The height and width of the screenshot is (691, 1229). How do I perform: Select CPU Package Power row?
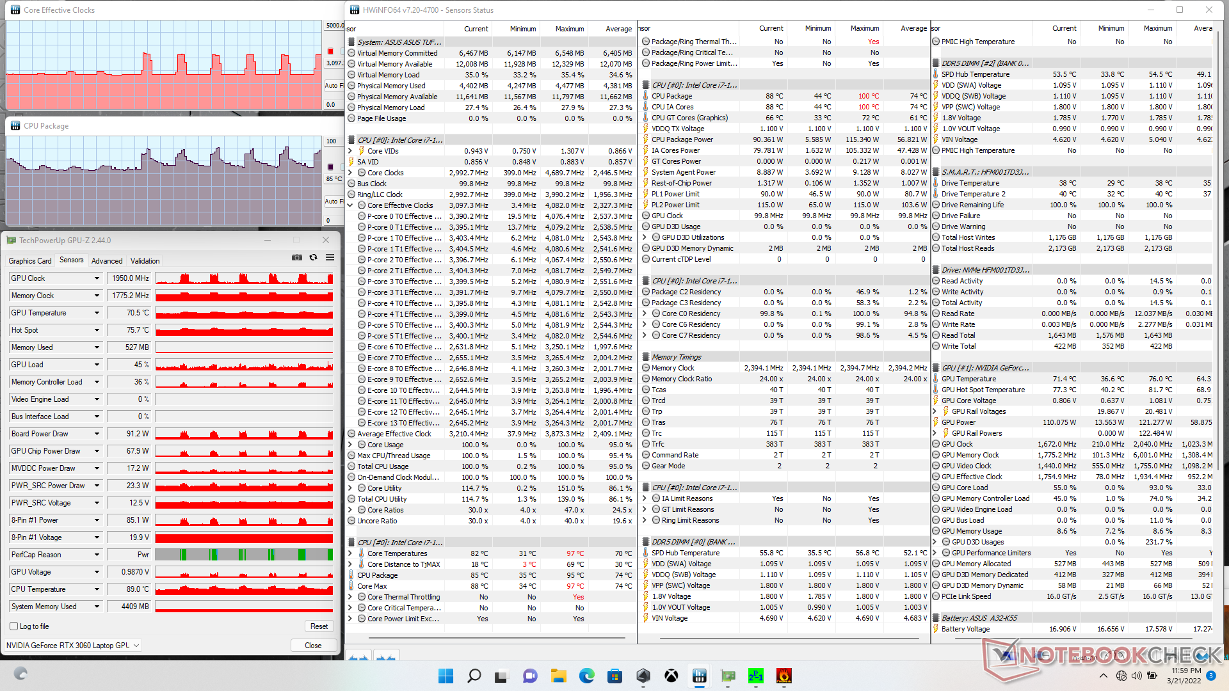tap(785, 139)
